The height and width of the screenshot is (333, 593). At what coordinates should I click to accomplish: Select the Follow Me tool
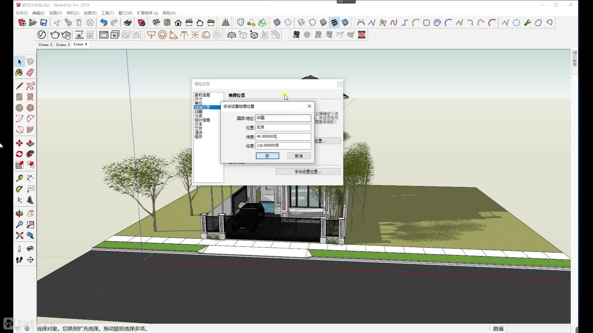[x=30, y=154]
